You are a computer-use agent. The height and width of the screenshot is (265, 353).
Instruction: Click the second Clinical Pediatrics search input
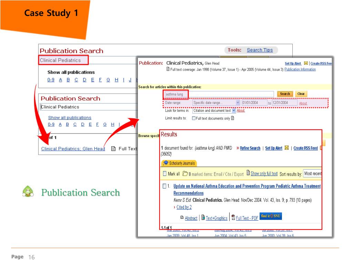tap(89, 107)
